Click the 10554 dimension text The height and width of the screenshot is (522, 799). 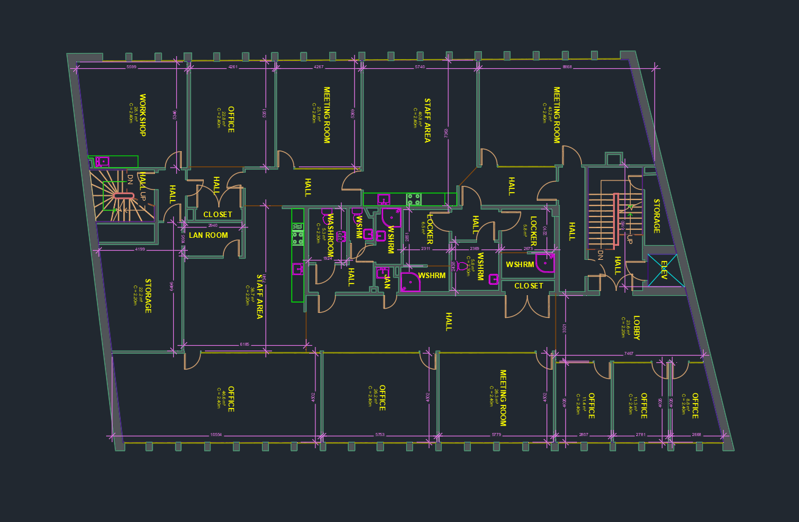tap(215, 435)
